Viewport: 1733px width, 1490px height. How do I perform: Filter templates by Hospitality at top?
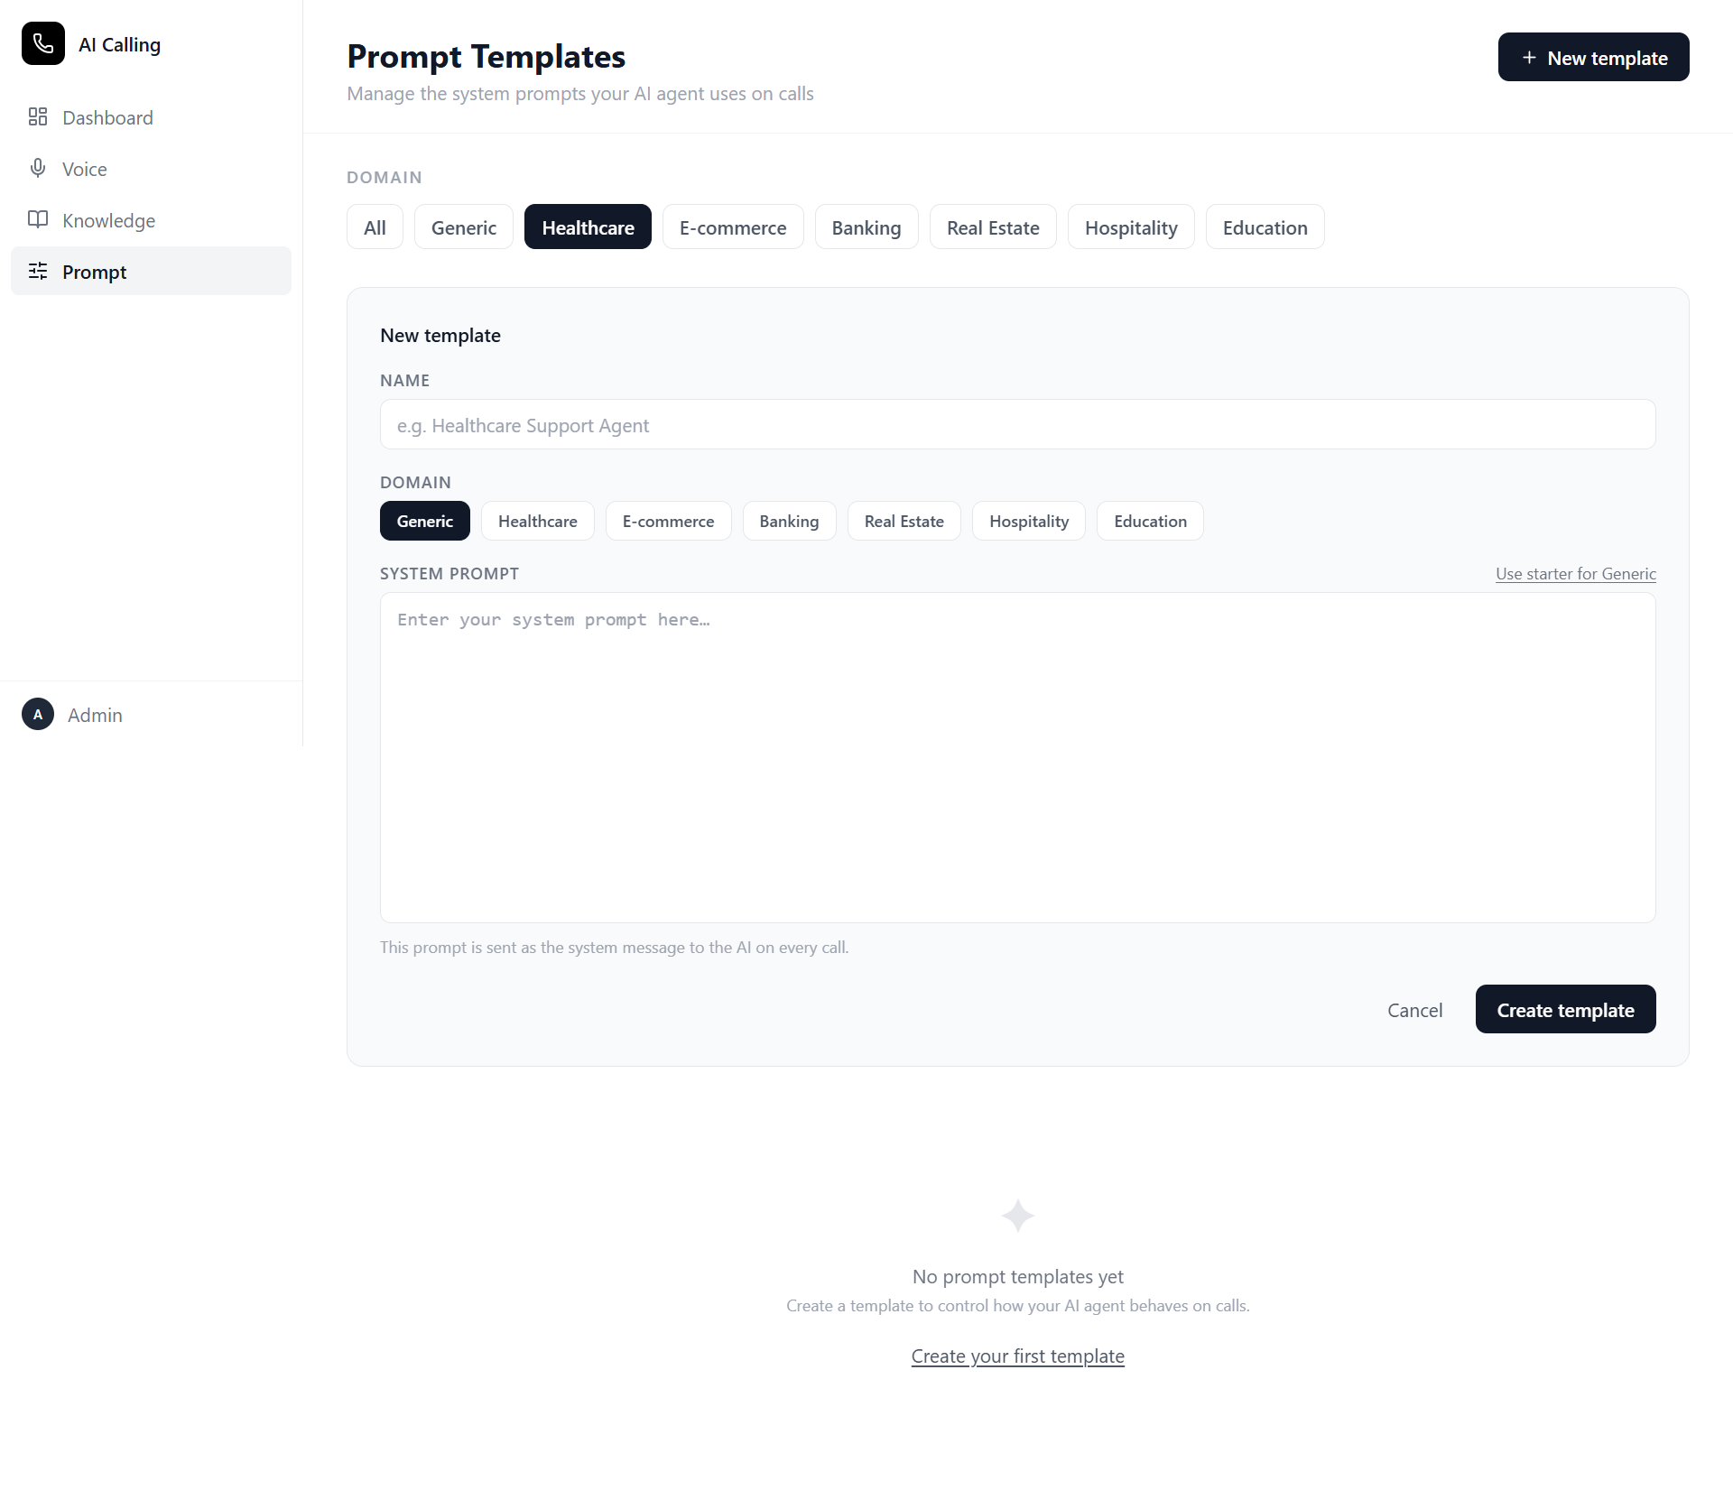pyautogui.click(x=1131, y=227)
